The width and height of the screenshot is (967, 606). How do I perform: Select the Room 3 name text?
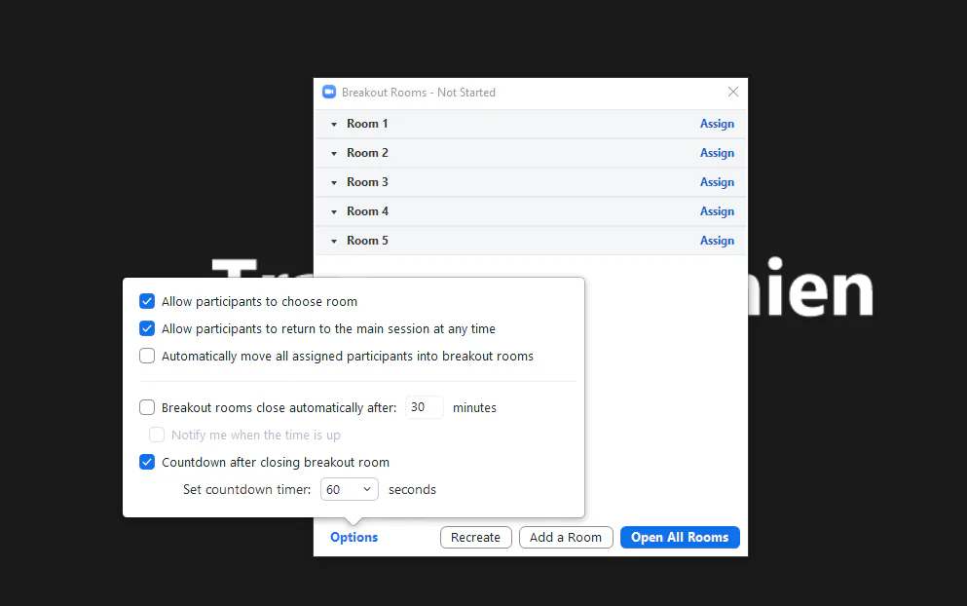(x=367, y=182)
